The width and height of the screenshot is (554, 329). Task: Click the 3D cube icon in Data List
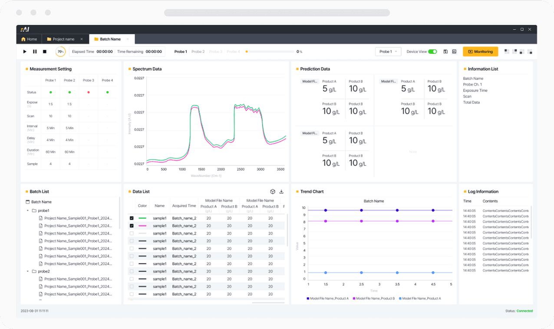click(273, 191)
